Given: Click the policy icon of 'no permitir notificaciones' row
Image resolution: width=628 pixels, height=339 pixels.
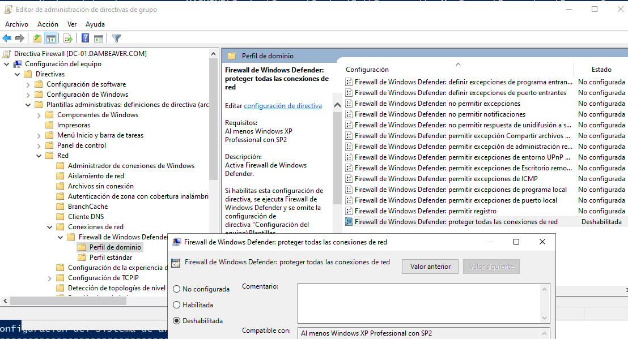Looking at the screenshot, I should [349, 114].
